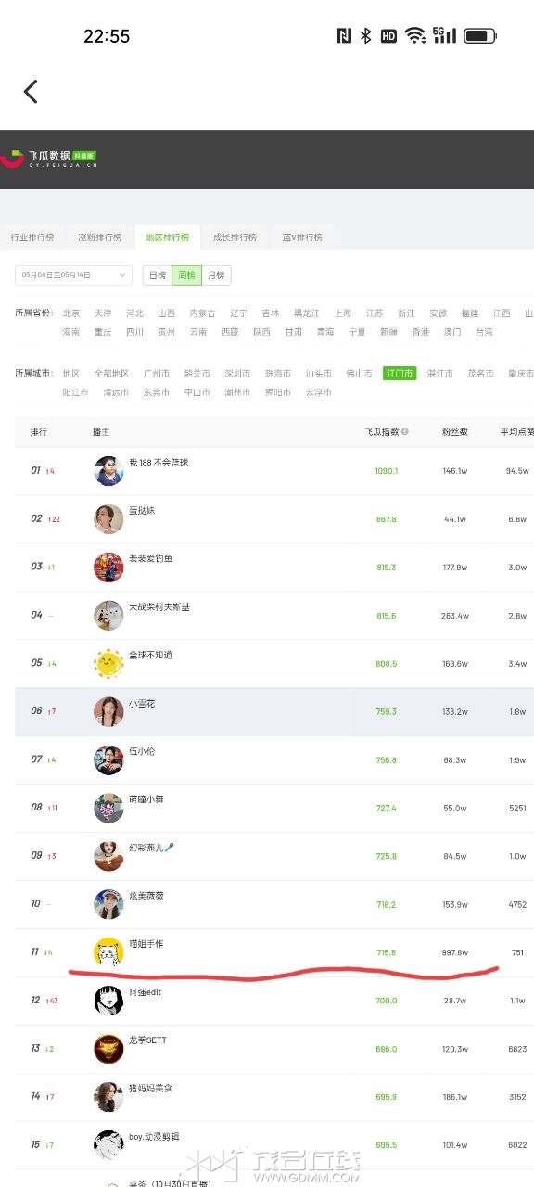Screen dimensions: 534x1187
Task: Tap the back arrow icon
Action: pyautogui.click(x=31, y=91)
